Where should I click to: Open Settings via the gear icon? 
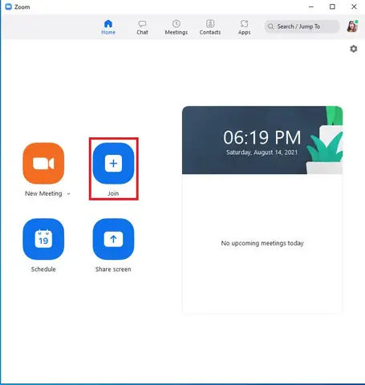click(x=354, y=49)
